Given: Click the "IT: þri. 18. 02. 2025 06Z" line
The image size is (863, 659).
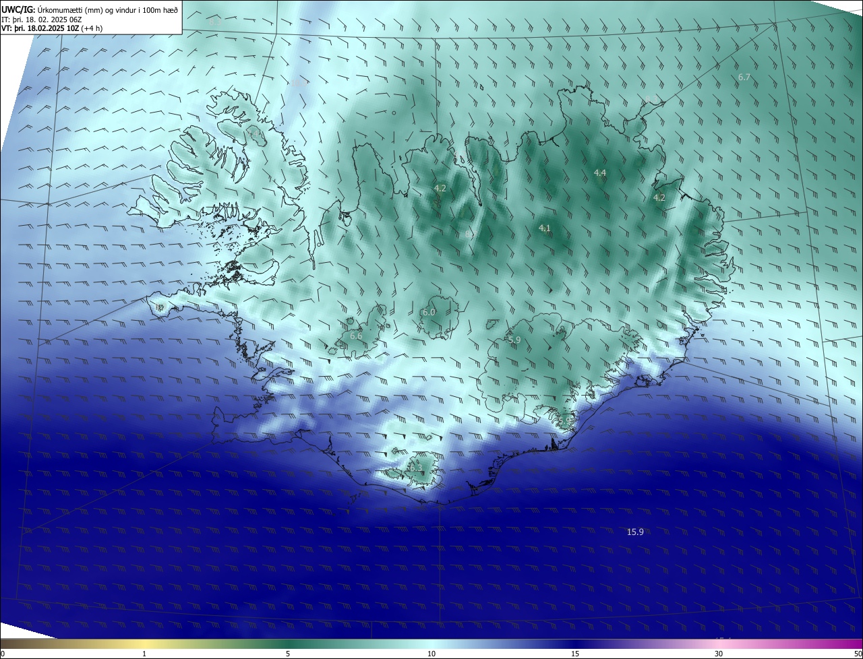Looking at the screenshot, I should (x=42, y=20).
